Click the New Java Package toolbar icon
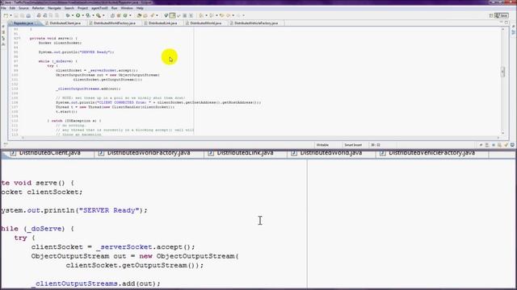Image resolution: width=517 pixels, height=290 pixels. coord(119,15)
